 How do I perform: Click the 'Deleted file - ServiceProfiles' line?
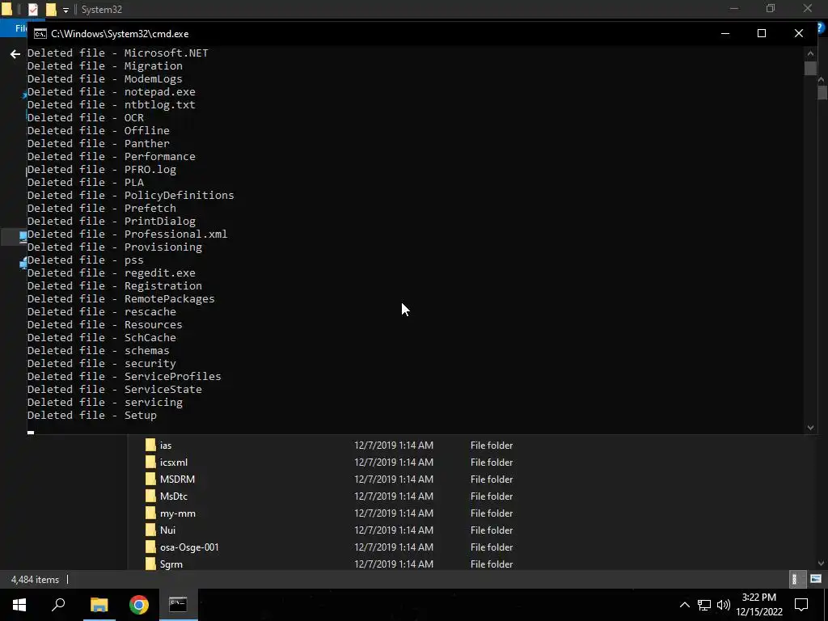124,376
